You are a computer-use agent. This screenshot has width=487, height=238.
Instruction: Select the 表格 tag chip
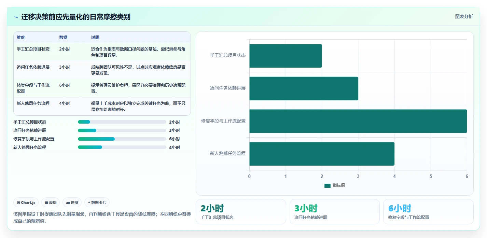[x=51, y=202]
